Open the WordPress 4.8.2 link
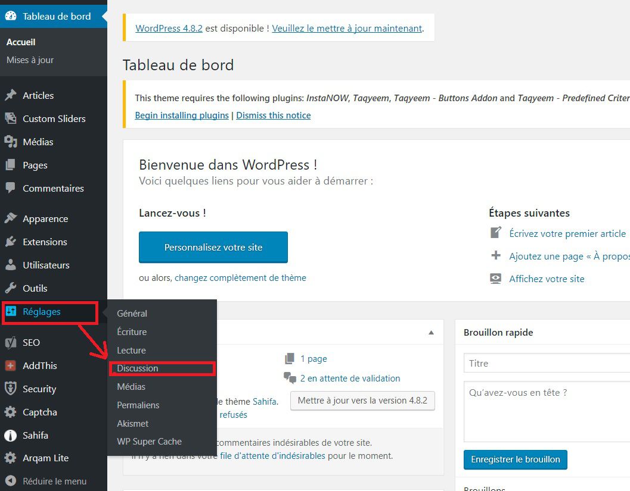Screen dimensions: 630x491 tap(169, 29)
